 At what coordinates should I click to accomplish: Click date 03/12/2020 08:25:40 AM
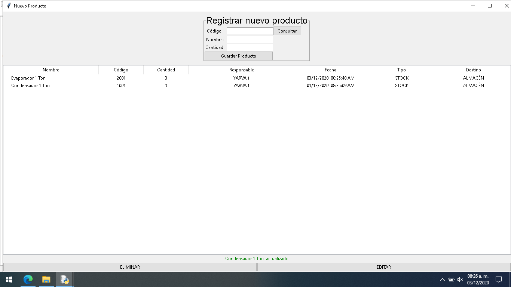pos(331,78)
